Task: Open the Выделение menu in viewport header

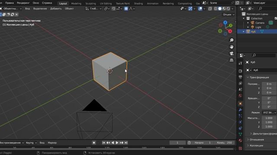Action: point(40,9)
